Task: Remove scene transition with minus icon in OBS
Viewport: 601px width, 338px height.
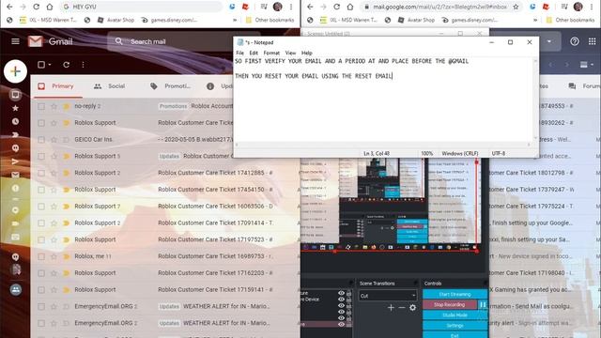Action: (x=402, y=307)
